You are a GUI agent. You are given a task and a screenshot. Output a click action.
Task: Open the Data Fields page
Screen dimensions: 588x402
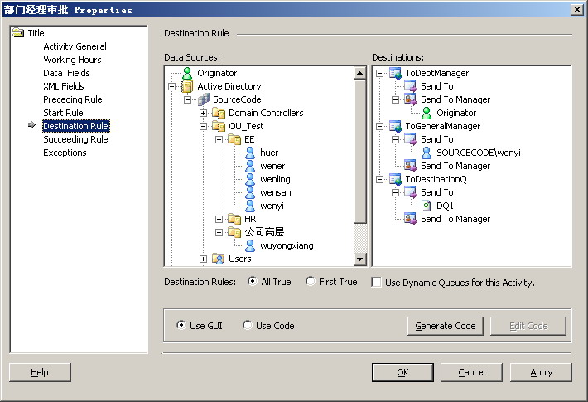pyautogui.click(x=66, y=73)
